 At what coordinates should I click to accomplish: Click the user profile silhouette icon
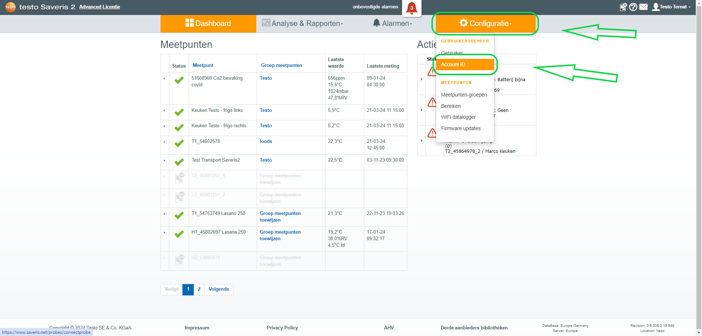point(656,7)
